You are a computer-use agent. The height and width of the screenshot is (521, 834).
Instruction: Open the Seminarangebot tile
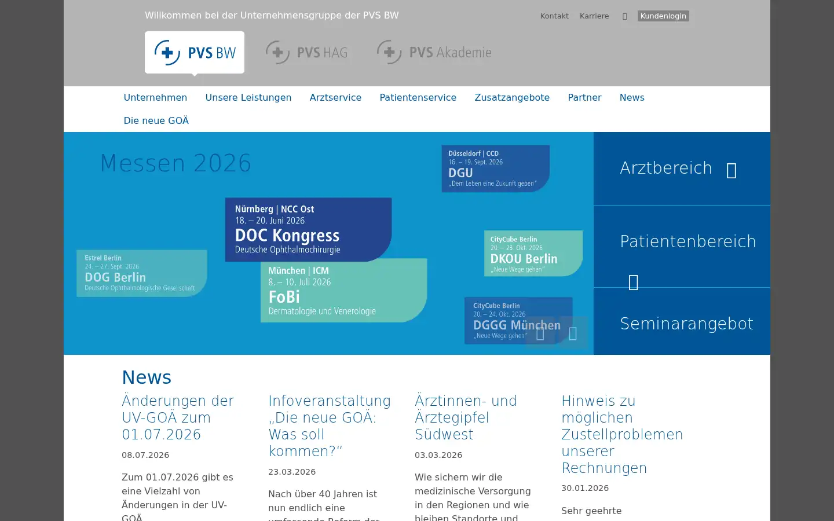682,321
